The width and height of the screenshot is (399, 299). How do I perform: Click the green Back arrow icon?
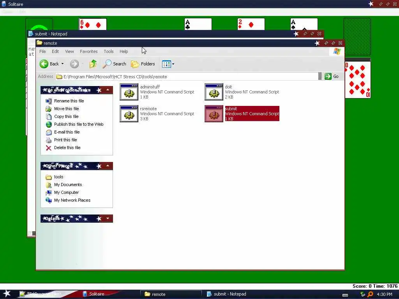[44, 64]
